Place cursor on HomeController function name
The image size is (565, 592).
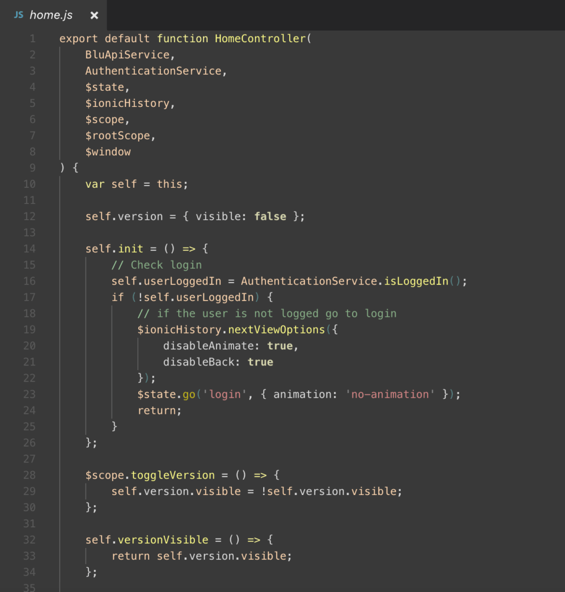click(260, 39)
